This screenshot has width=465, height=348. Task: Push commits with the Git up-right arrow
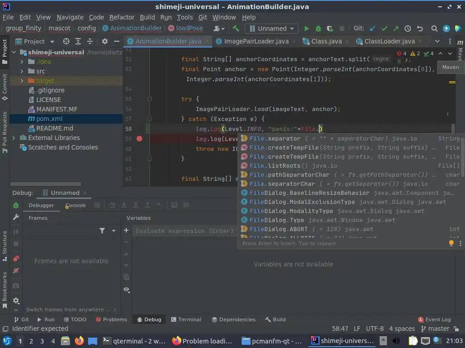396,29
